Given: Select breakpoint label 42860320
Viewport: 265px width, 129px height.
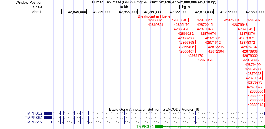Looking at the screenshot, I should point(155,20).
